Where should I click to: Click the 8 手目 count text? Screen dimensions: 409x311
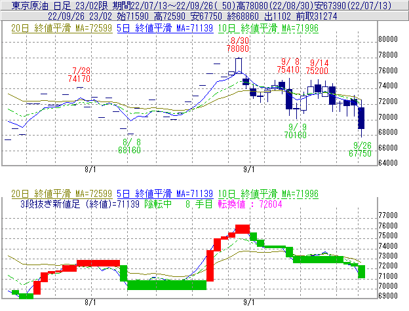(199, 204)
